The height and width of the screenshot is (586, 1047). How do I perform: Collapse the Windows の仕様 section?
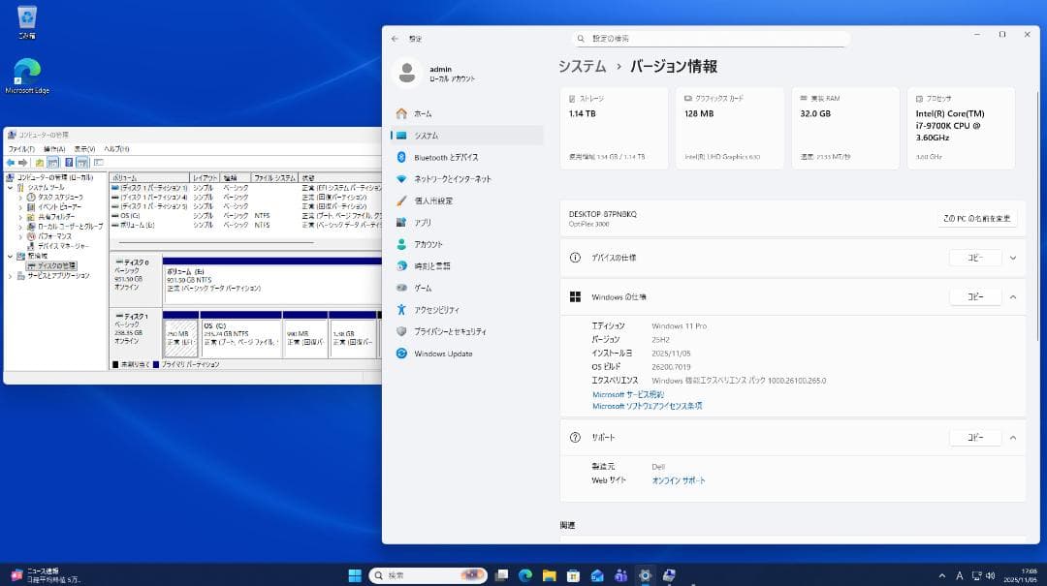tap(1013, 296)
